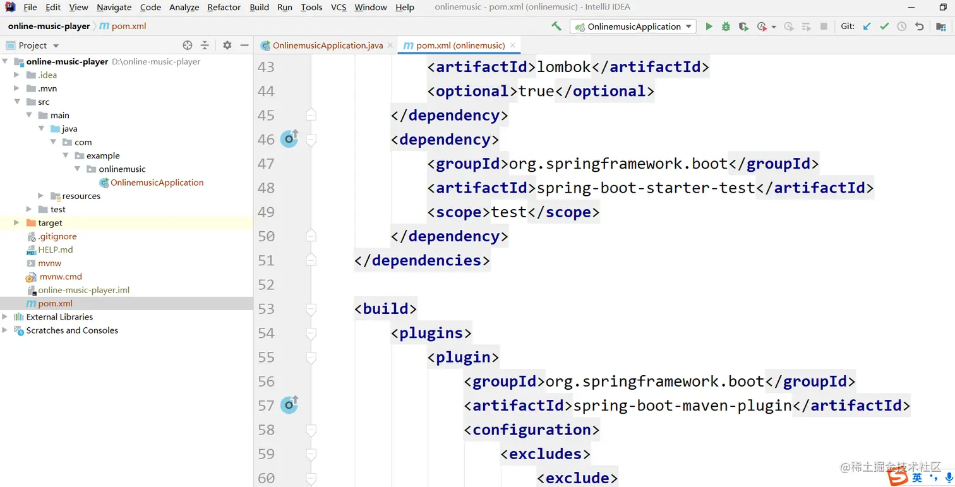The height and width of the screenshot is (487, 955).
Task: Click the Profiler run icon
Action: [x=762, y=27]
